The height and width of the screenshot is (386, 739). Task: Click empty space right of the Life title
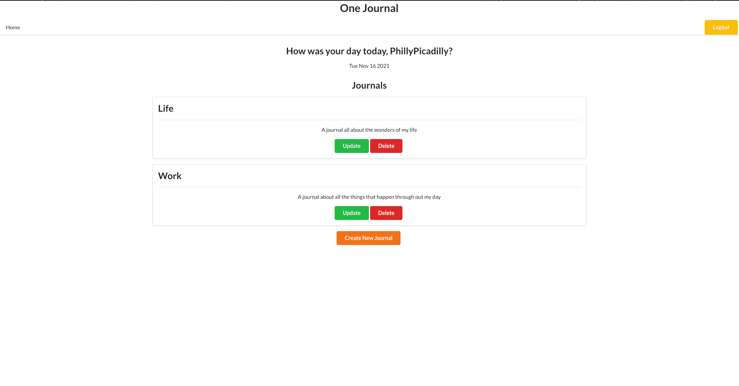[385, 109]
